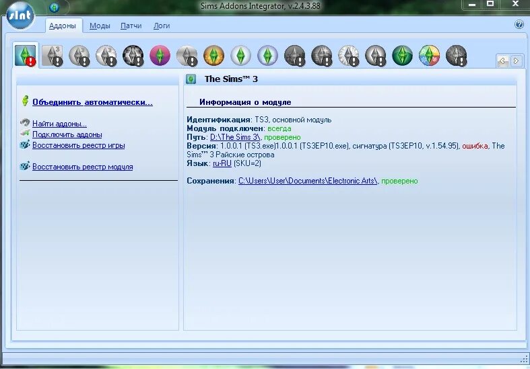This screenshot has width=530, height=369.
Task: Open the C:\Users\User\Documents\Electronic Arts\ link
Action: pos(308,181)
